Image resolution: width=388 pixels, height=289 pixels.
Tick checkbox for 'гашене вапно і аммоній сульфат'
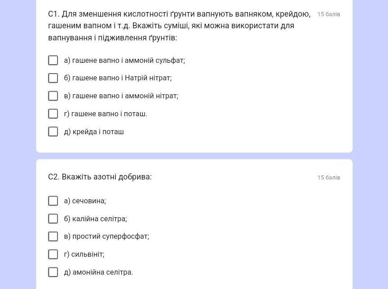[53, 60]
